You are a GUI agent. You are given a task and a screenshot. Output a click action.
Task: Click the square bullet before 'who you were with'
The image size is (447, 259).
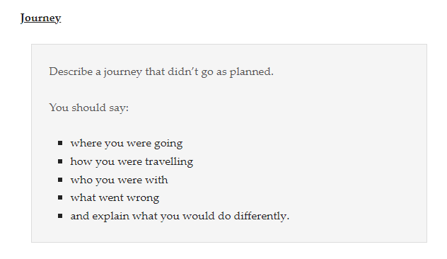60,180
